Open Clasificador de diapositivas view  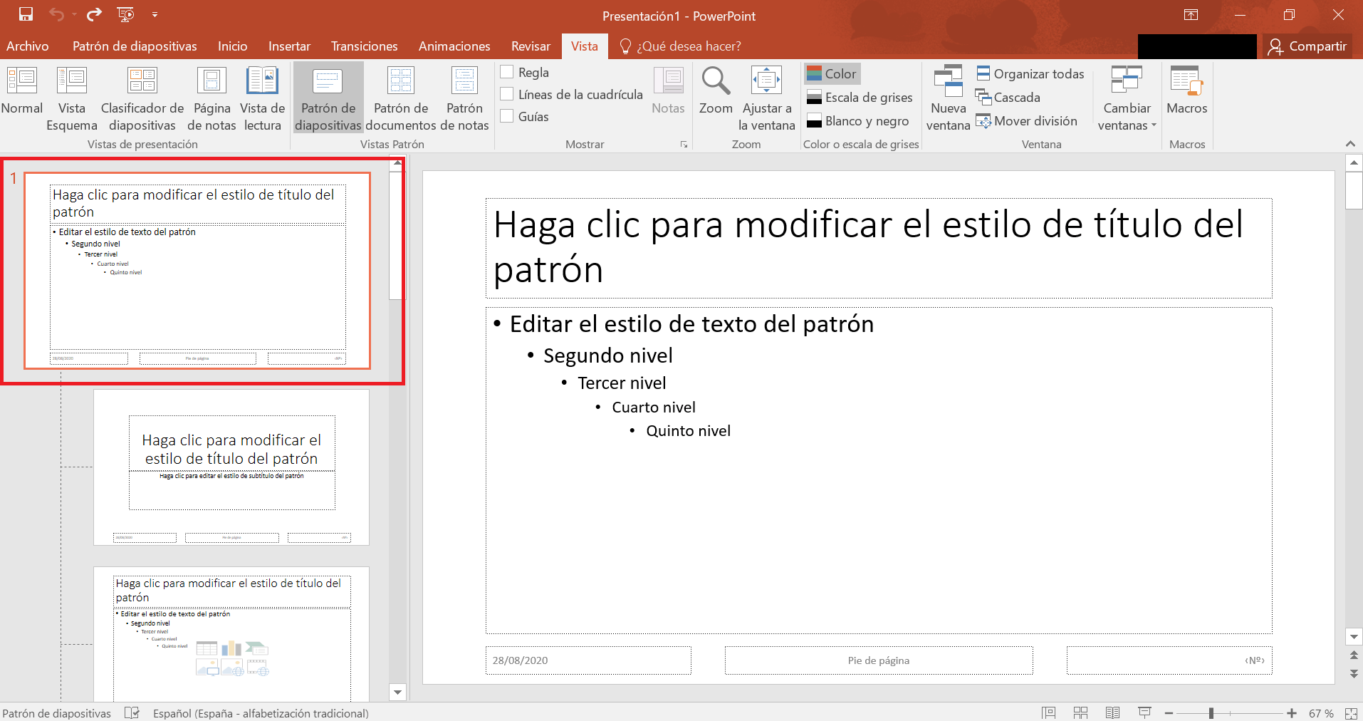point(142,98)
